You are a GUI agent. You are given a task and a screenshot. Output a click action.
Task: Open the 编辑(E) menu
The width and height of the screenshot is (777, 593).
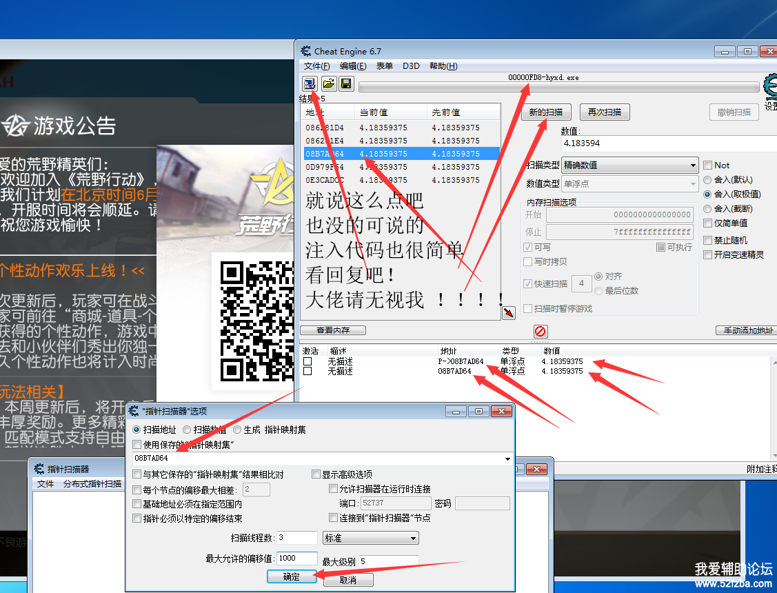pyautogui.click(x=353, y=66)
